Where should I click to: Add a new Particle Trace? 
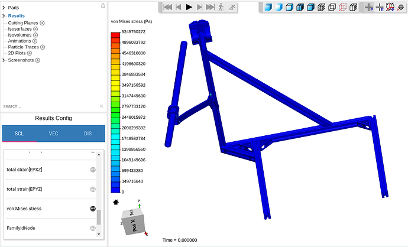[43, 47]
